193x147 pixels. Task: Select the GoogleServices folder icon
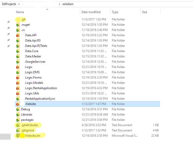[18, 62]
